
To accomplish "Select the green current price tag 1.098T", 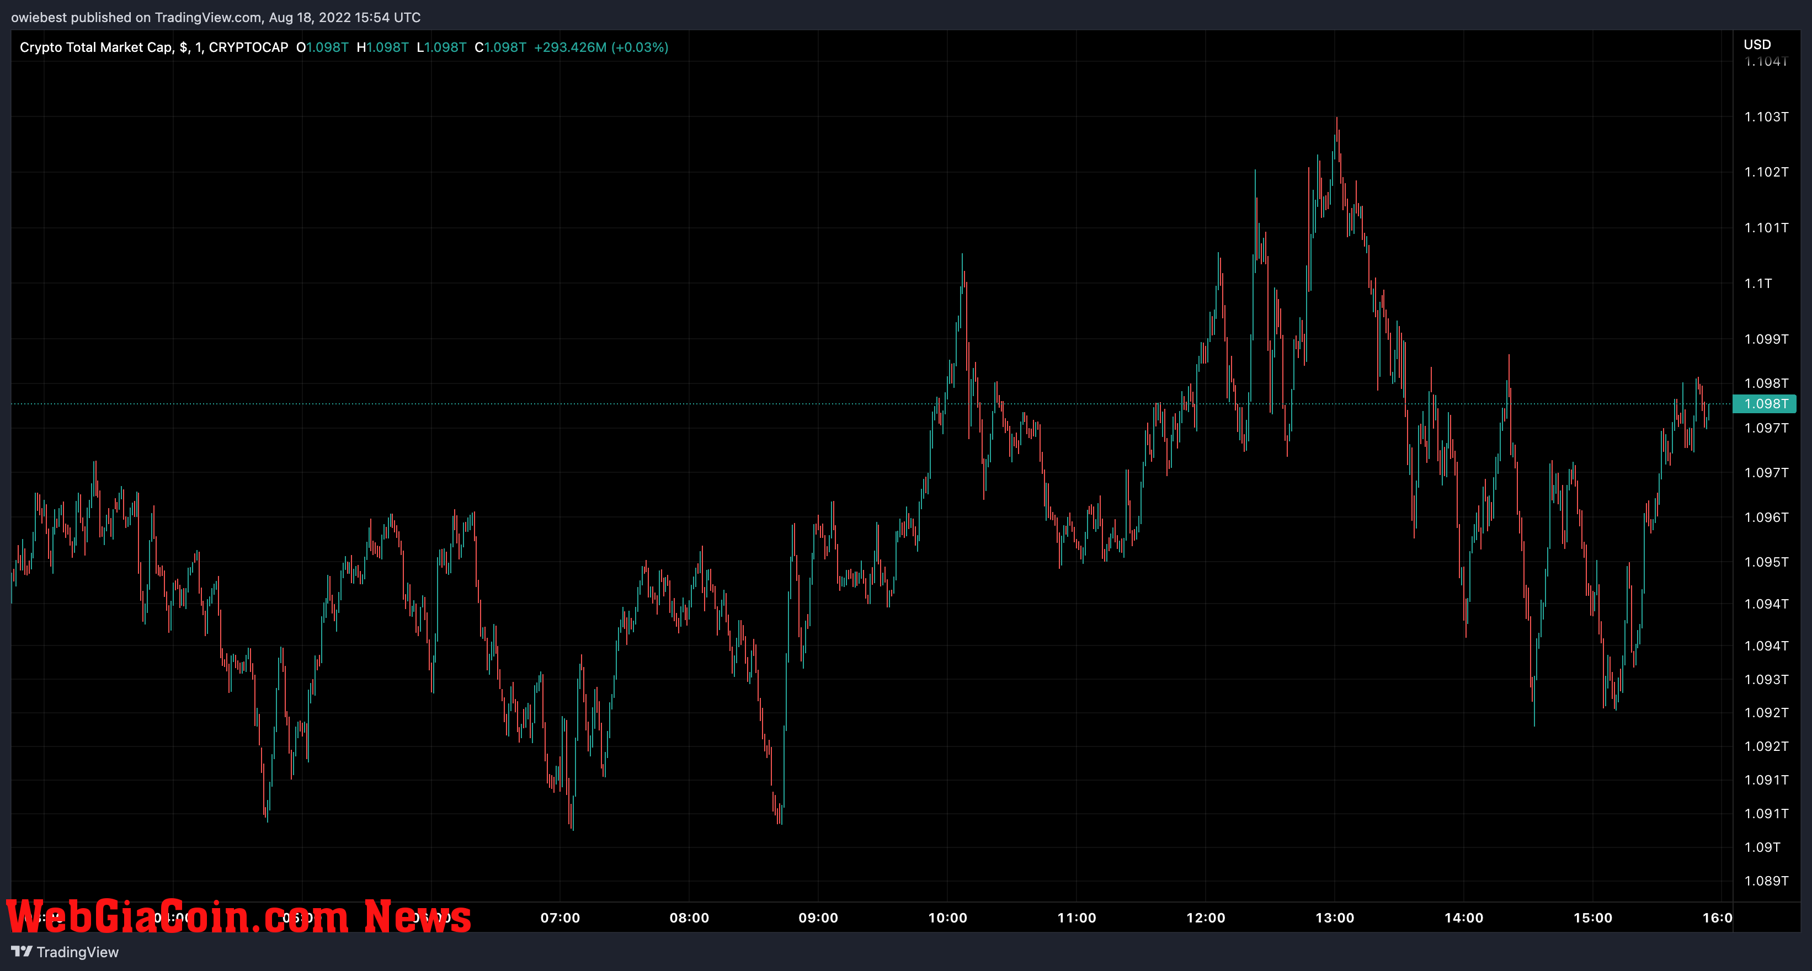I will [x=1764, y=404].
